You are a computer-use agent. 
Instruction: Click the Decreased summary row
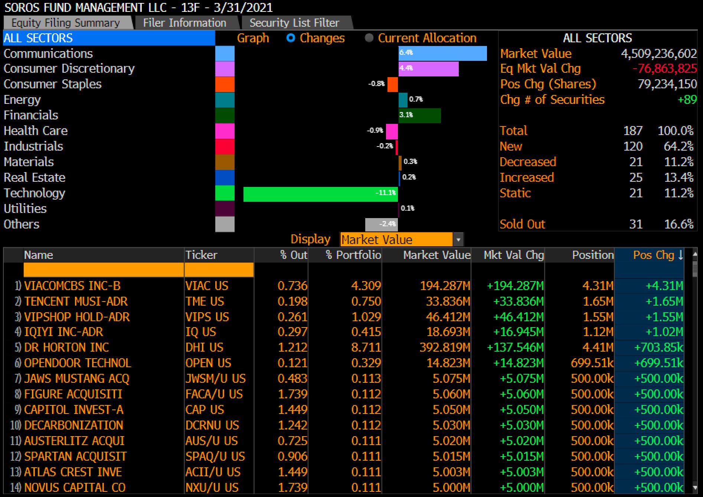pyautogui.click(x=597, y=162)
